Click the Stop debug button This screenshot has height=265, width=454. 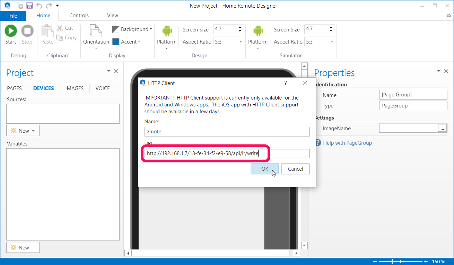tap(27, 35)
